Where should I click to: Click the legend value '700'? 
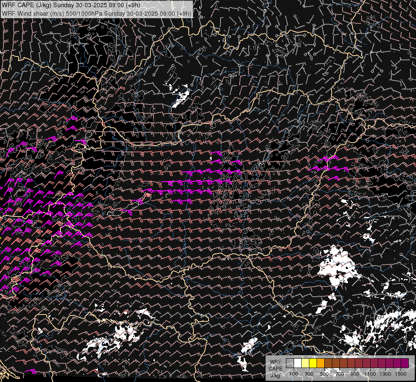[340, 374]
